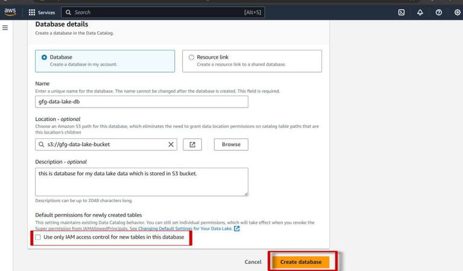Open the S3 location in a new tab icon
Image resolution: width=463 pixels, height=271 pixels.
(x=192, y=144)
